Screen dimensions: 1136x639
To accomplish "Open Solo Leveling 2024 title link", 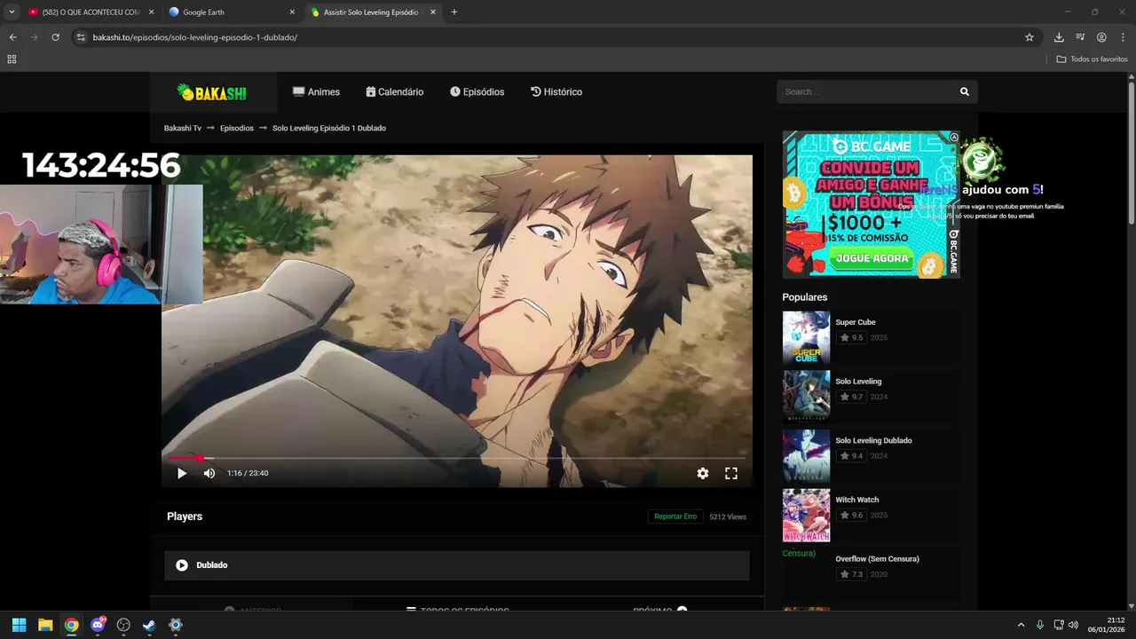I will coord(858,382).
